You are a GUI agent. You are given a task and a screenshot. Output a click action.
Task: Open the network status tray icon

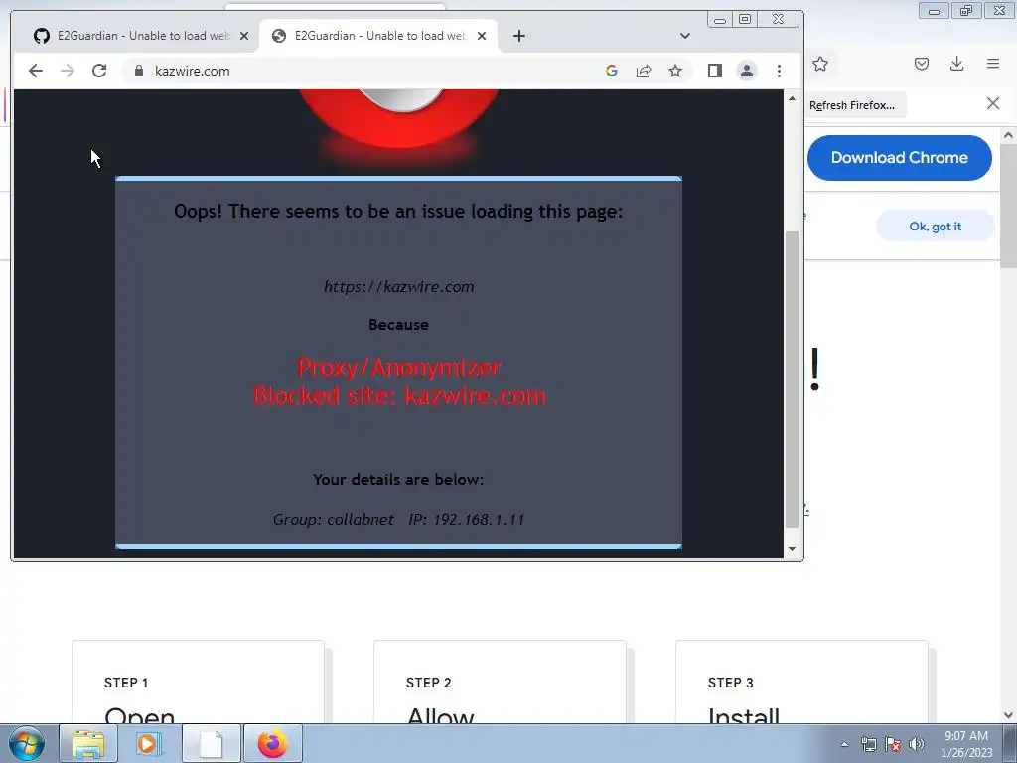point(868,744)
